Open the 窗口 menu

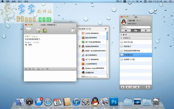click(20, 1)
